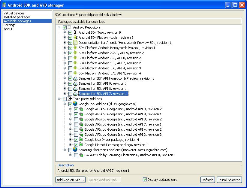
Task: Click the Android robot icon for Android 2.1
Action: [x=75, y=63]
